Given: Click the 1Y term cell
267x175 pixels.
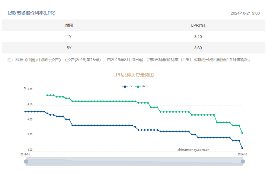Looking at the screenshot, I should [69, 37].
